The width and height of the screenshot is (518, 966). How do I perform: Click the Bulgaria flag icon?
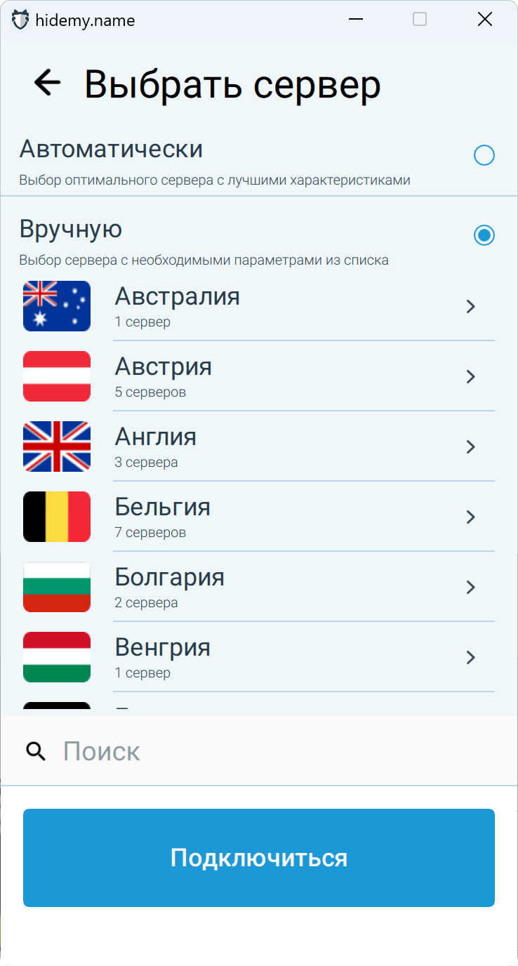57,587
